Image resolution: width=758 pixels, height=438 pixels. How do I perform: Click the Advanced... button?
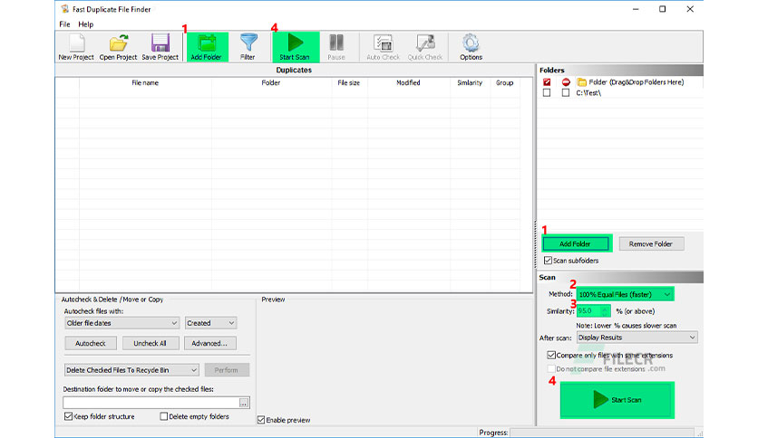209,344
